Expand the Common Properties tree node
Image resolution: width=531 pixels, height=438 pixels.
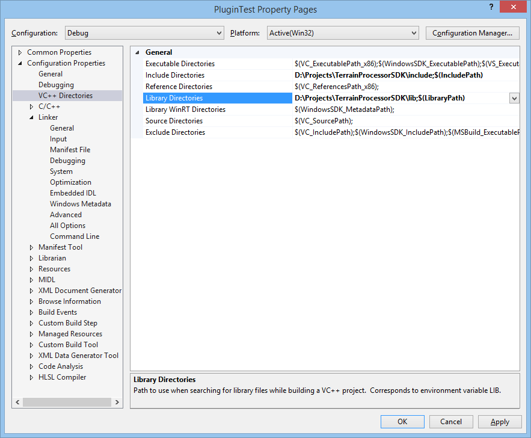point(21,52)
